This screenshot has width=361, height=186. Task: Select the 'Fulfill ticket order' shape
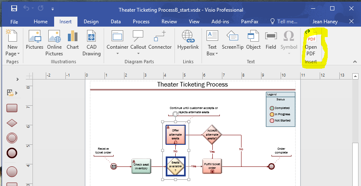[212, 166]
